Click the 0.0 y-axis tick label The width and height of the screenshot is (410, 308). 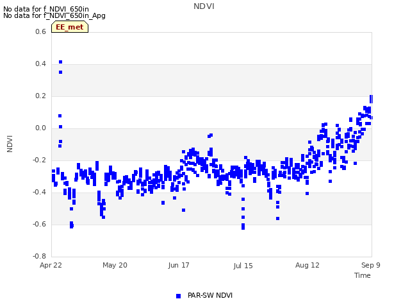[x=40, y=128]
